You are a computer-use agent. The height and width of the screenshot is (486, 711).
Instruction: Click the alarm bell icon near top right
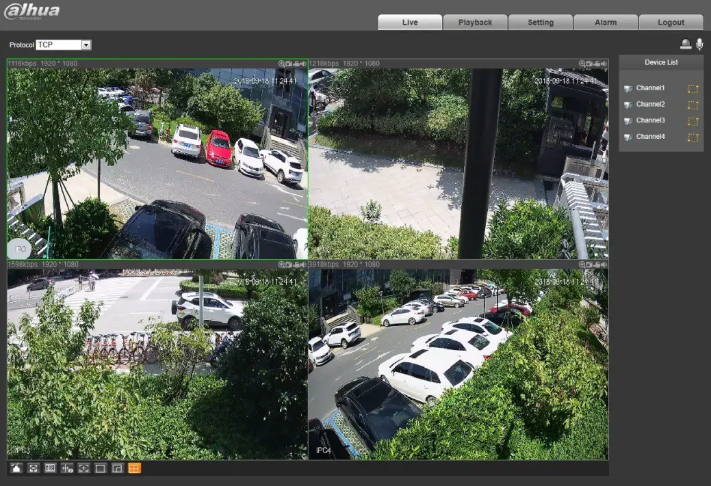(x=685, y=44)
